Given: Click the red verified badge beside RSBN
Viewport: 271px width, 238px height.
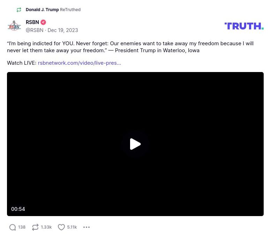Looking at the screenshot, I should [43, 22].
